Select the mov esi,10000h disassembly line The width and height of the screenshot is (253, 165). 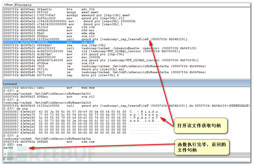52,57
